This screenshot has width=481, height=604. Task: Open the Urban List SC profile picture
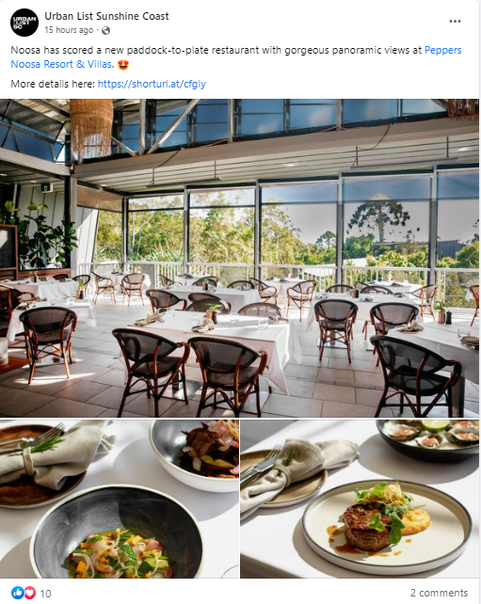click(x=24, y=23)
